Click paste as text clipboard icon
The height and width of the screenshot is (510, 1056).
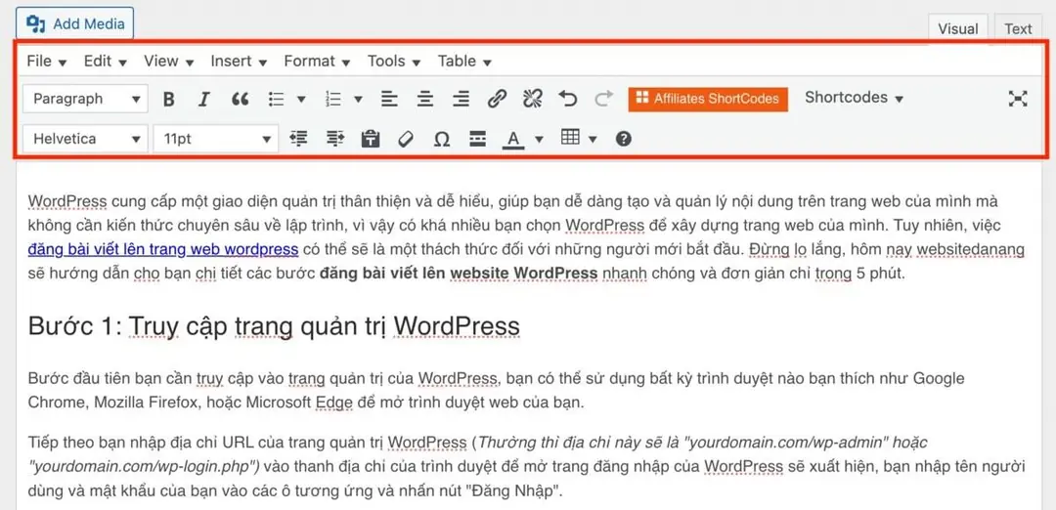click(370, 139)
